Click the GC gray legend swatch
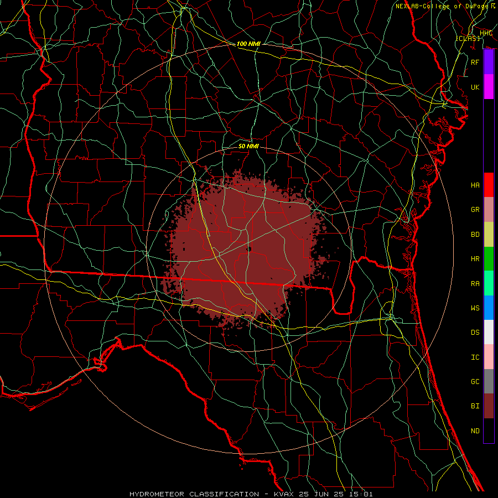The image size is (498, 498). coord(489,381)
